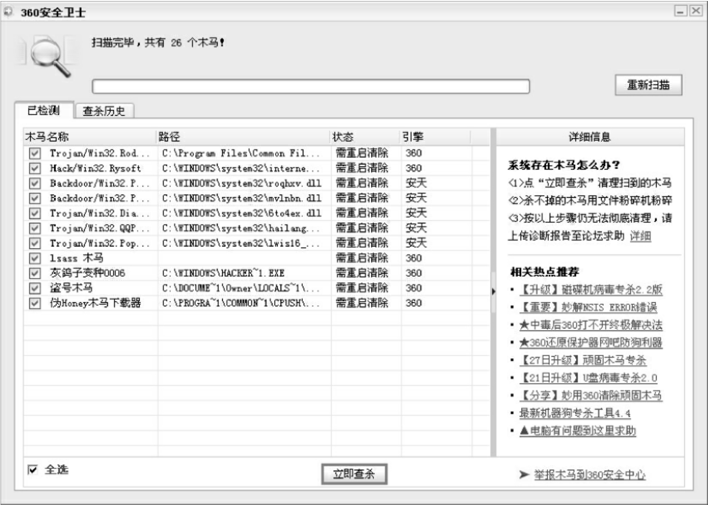Screen dimensions: 708x505
Task: Close the 360安全卫士 window
Action: coord(696,11)
